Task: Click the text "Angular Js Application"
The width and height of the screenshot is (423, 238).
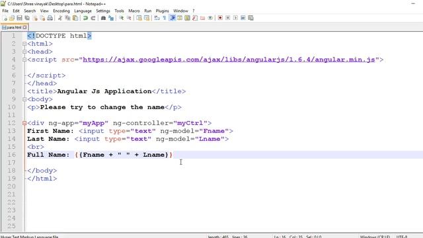Action: pos(104,91)
